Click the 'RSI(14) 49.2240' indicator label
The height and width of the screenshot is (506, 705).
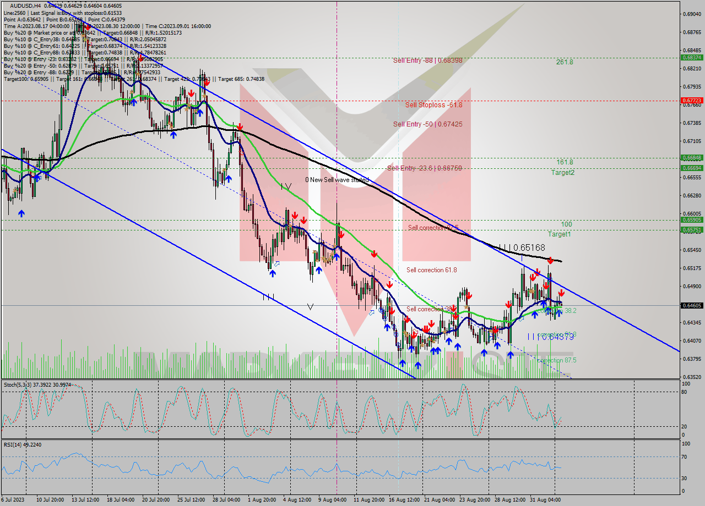(x=23, y=444)
